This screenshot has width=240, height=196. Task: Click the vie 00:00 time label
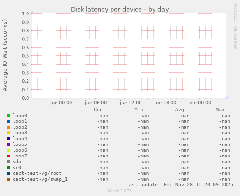pyautogui.click(x=200, y=103)
